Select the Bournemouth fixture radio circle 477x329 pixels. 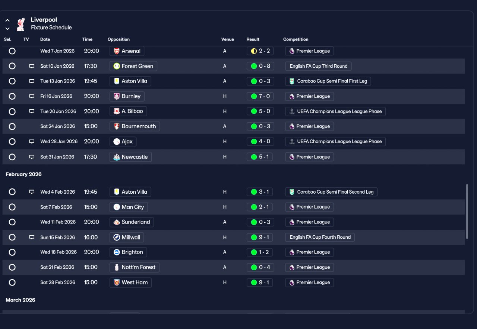(x=12, y=126)
